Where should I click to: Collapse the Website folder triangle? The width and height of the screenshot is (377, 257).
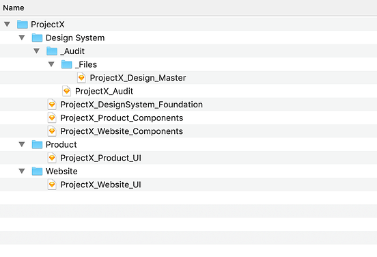click(x=22, y=171)
